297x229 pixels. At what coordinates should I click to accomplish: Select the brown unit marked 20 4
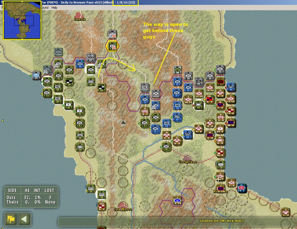[231, 123]
